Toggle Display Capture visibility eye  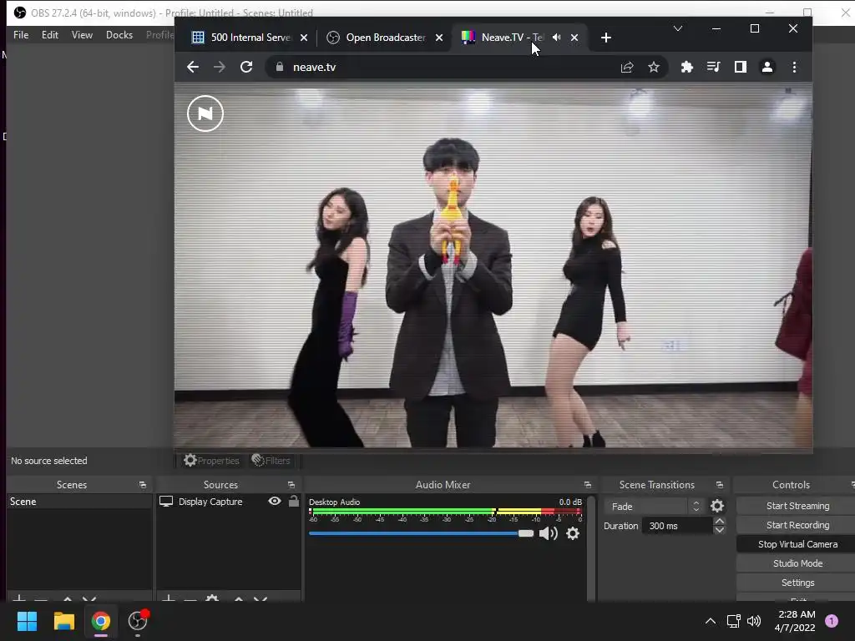tap(274, 501)
